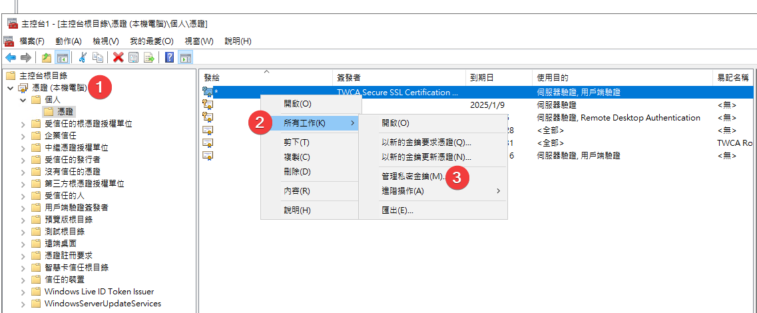Screen dimensions: 757x313
Task: Collapse the 個人 folder node
Action: 23,100
